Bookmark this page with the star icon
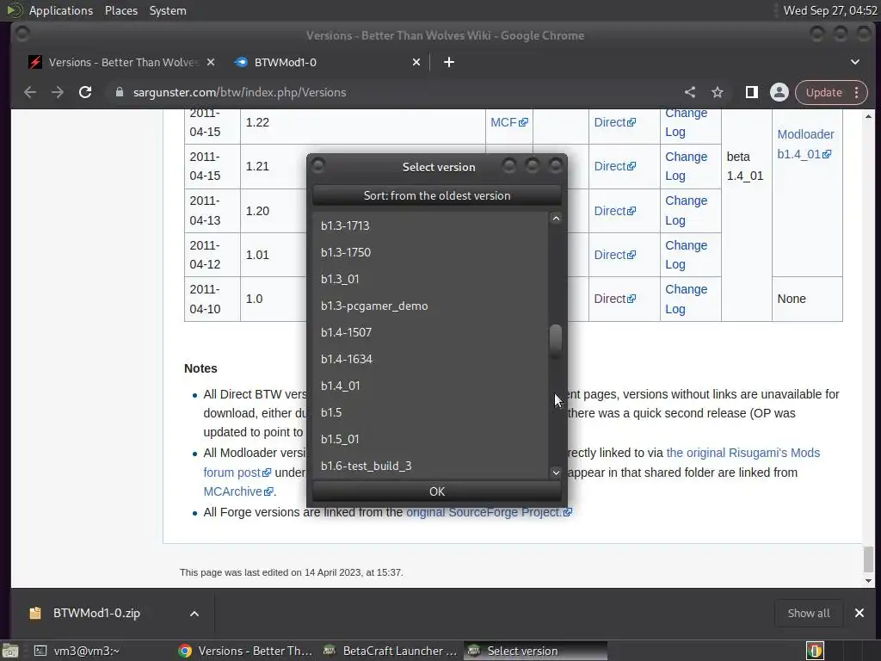Image resolution: width=881 pixels, height=661 pixels. (x=718, y=92)
